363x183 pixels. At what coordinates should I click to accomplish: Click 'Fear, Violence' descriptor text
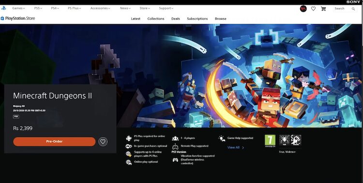[x=287, y=152]
